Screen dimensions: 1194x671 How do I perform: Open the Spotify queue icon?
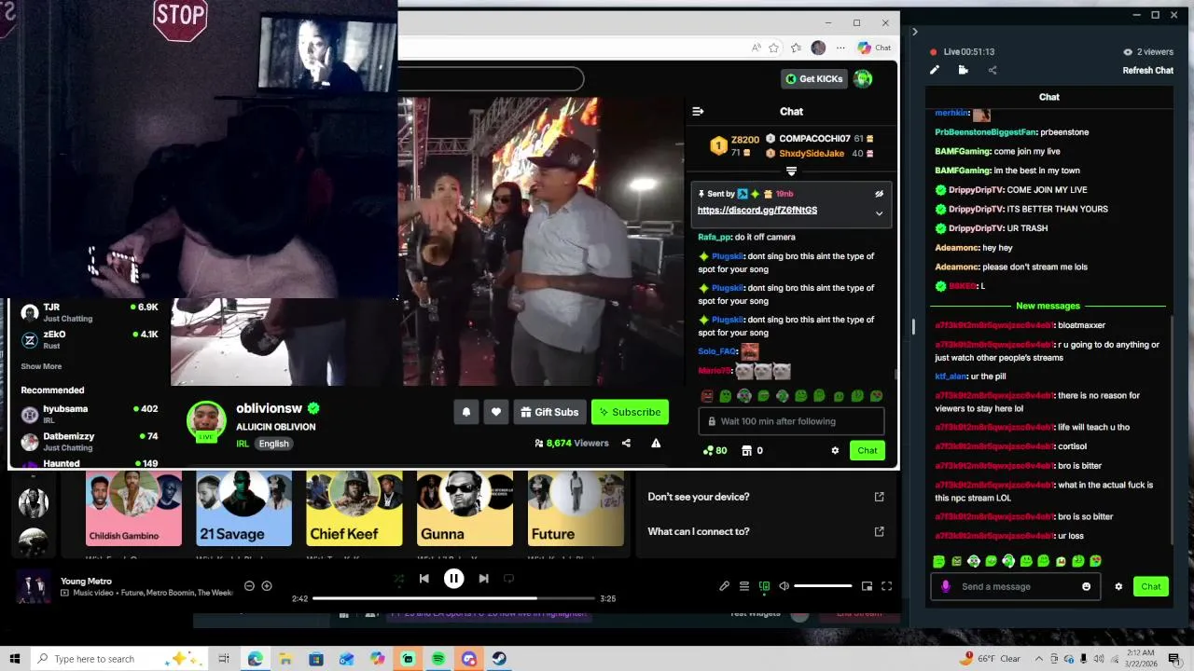pos(744,586)
